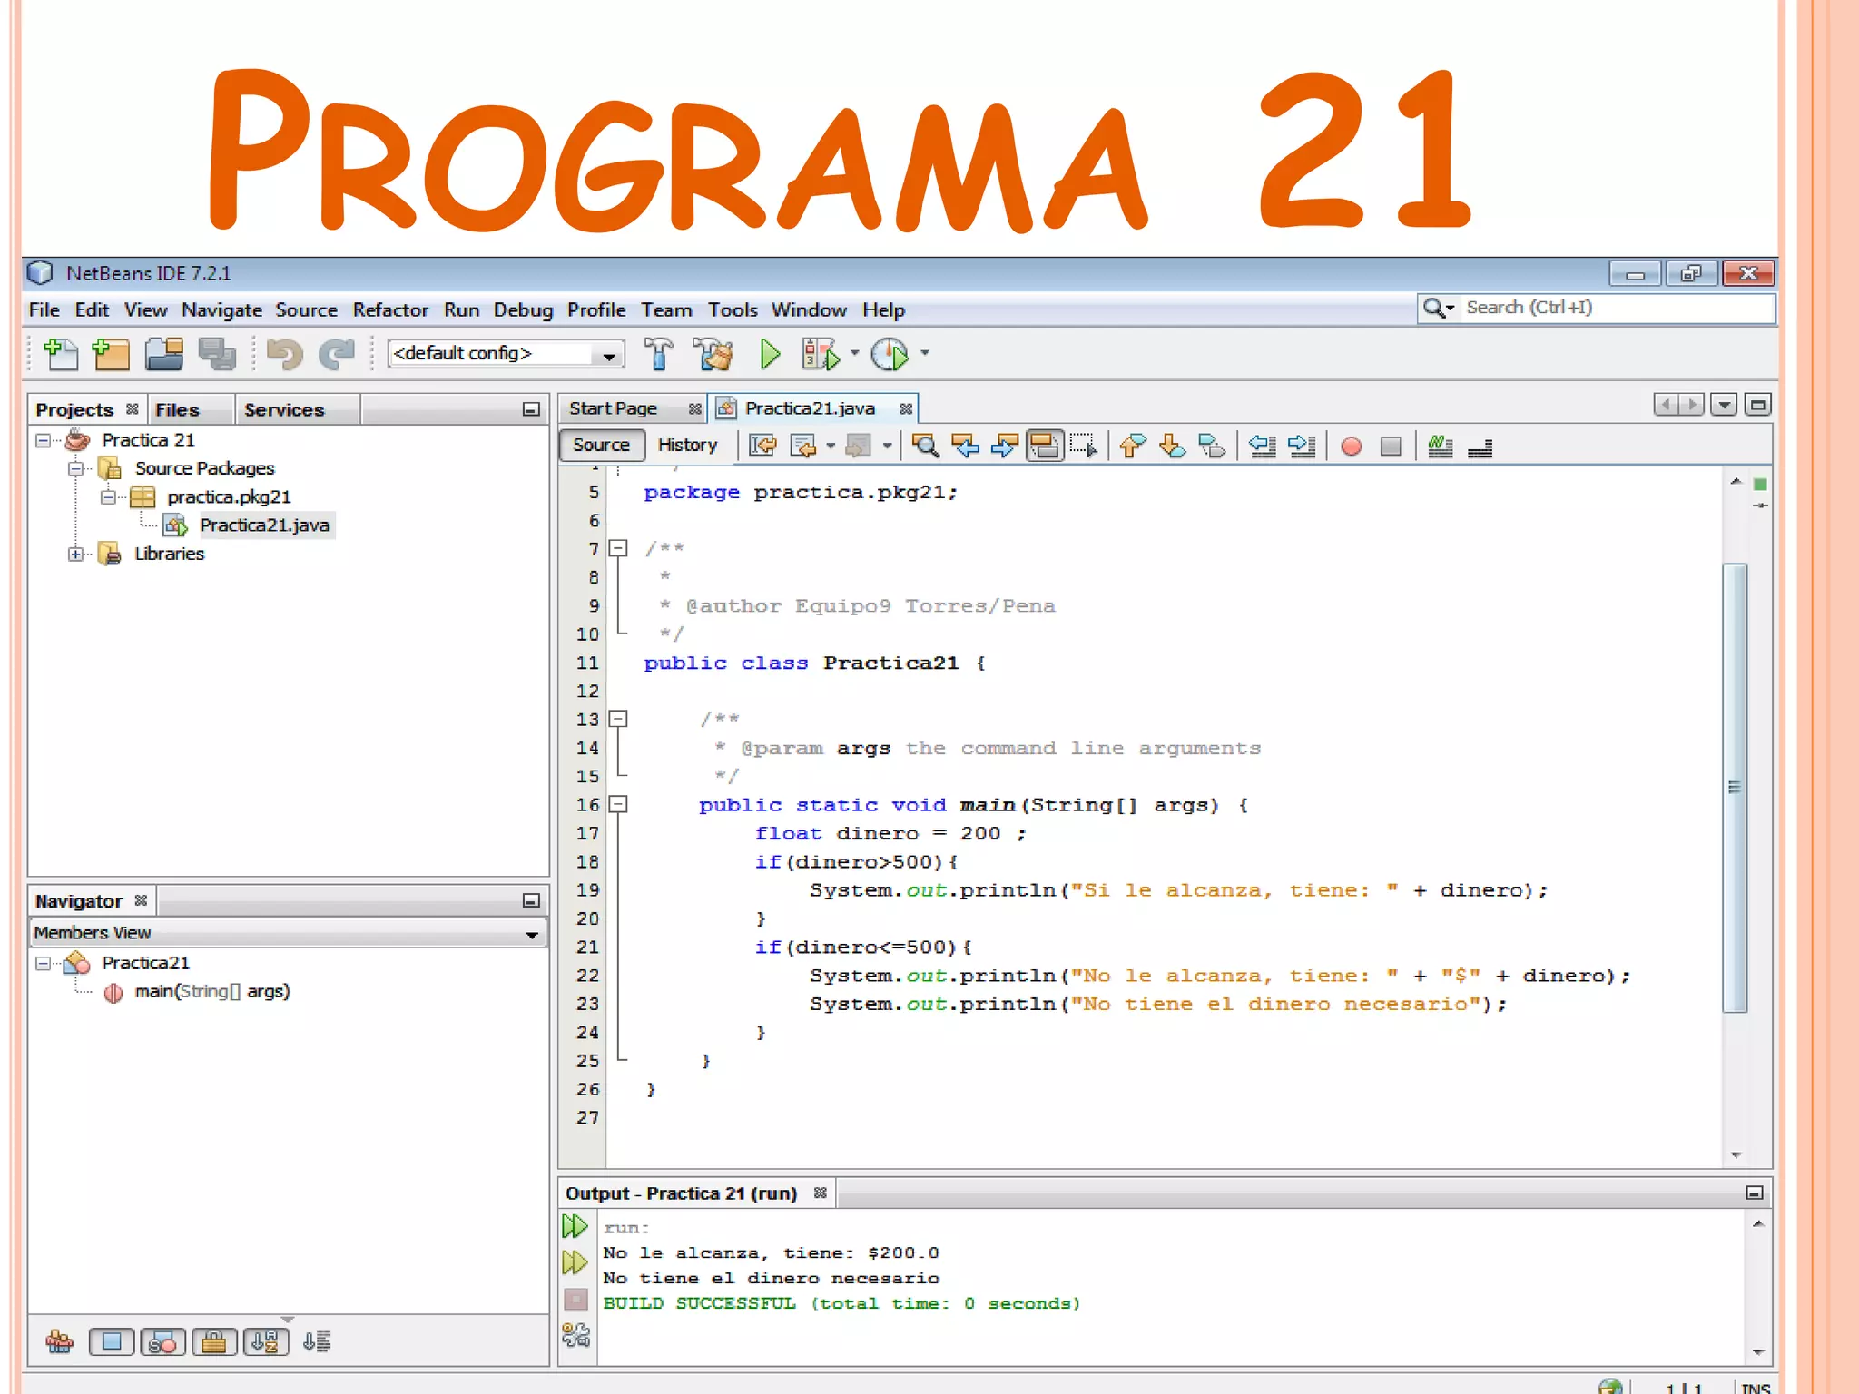Click the Shift Line Right icon

point(1302,446)
